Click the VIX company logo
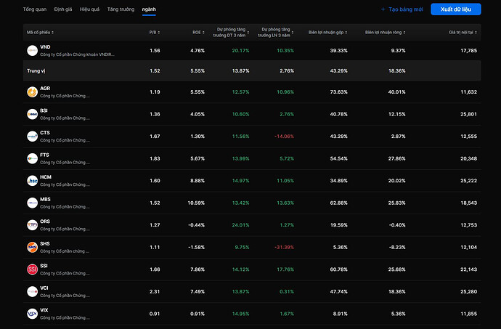 click(32, 314)
